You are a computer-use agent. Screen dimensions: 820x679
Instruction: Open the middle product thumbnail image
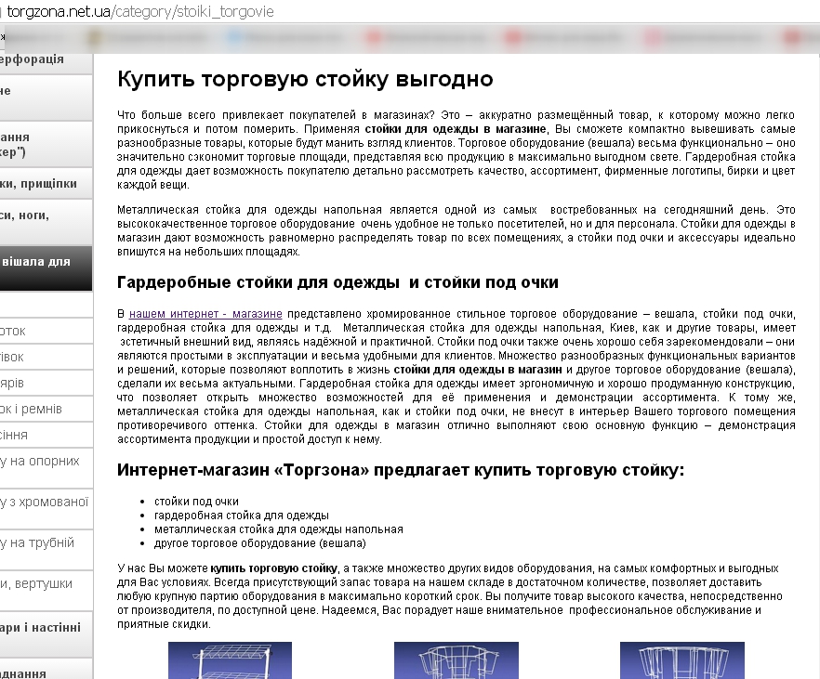(456, 660)
